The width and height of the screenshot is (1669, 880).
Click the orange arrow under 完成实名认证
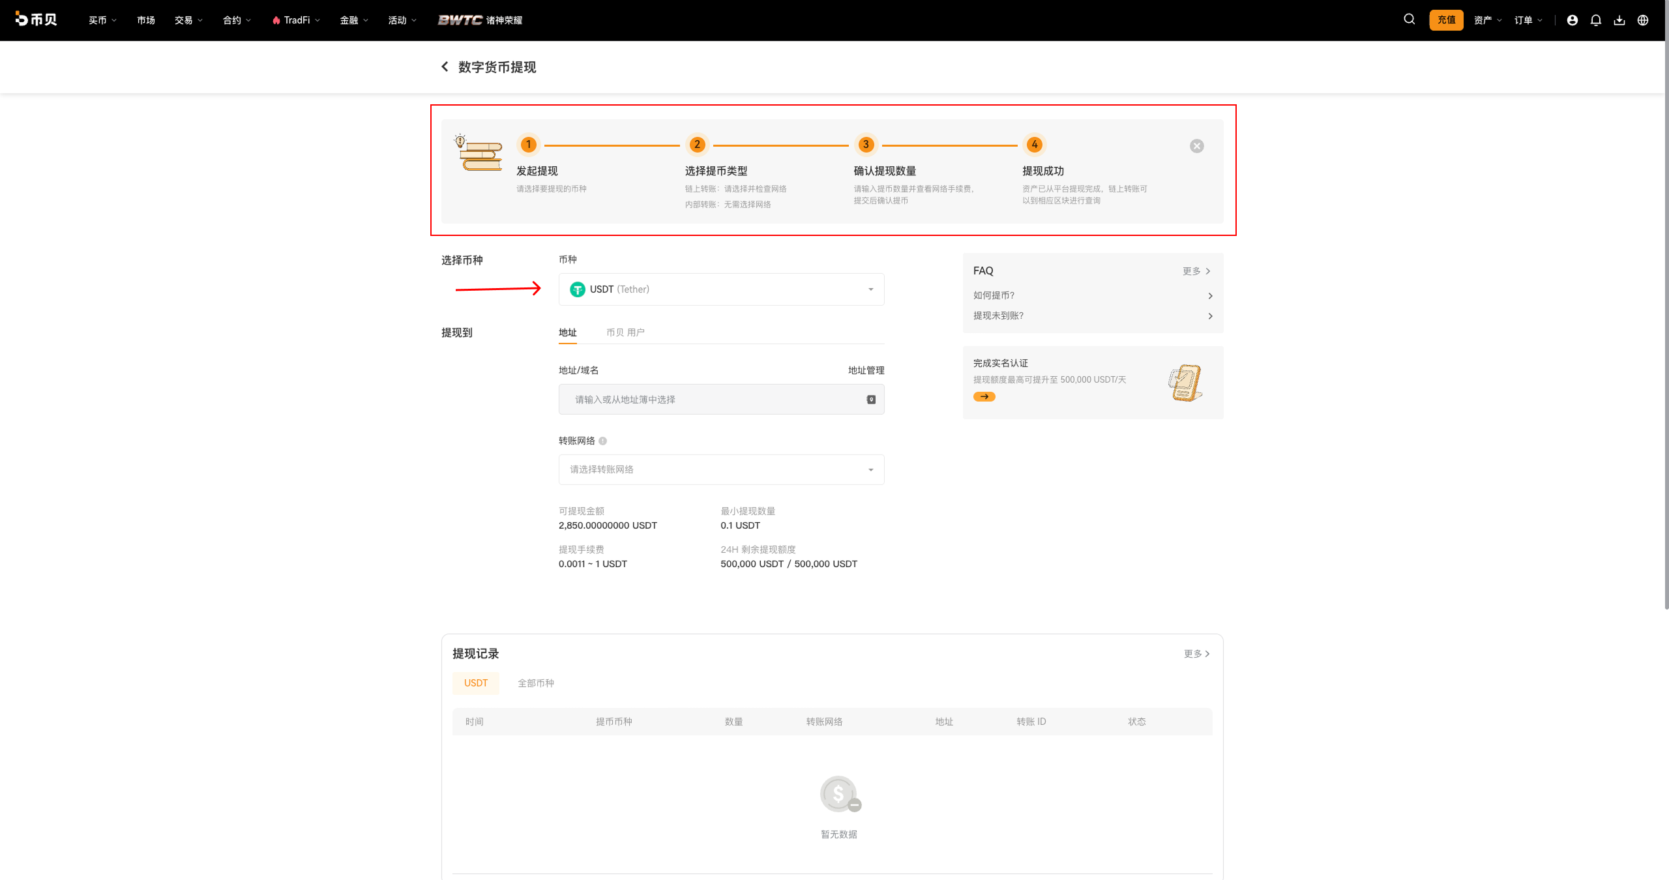pyautogui.click(x=984, y=396)
